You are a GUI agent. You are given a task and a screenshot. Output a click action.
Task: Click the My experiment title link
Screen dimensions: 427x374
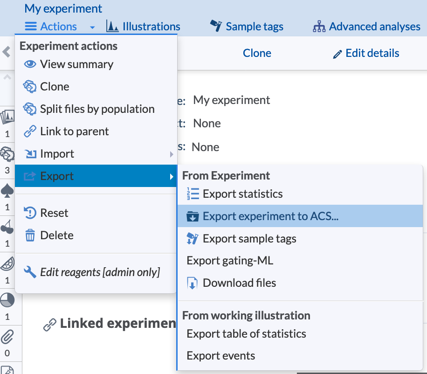63,9
